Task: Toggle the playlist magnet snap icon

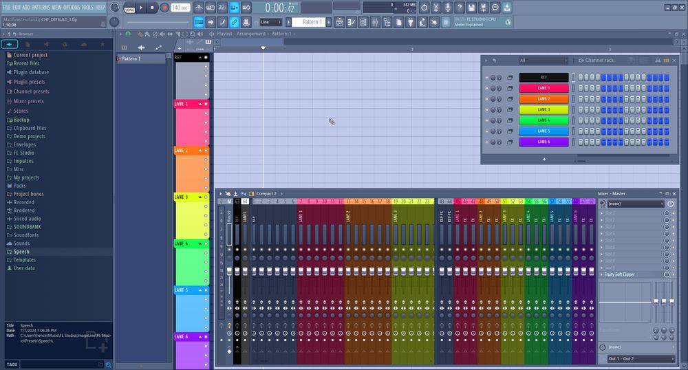Action: (128, 34)
